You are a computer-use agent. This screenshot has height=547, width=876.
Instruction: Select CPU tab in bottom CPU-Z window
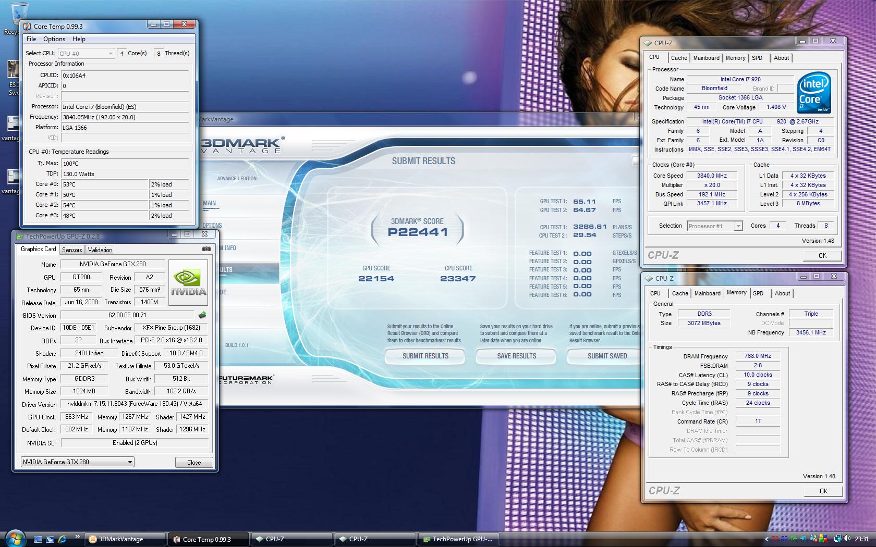655,293
